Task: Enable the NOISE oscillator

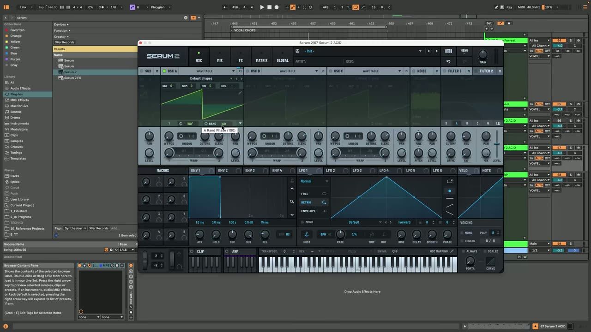Action: pos(414,71)
